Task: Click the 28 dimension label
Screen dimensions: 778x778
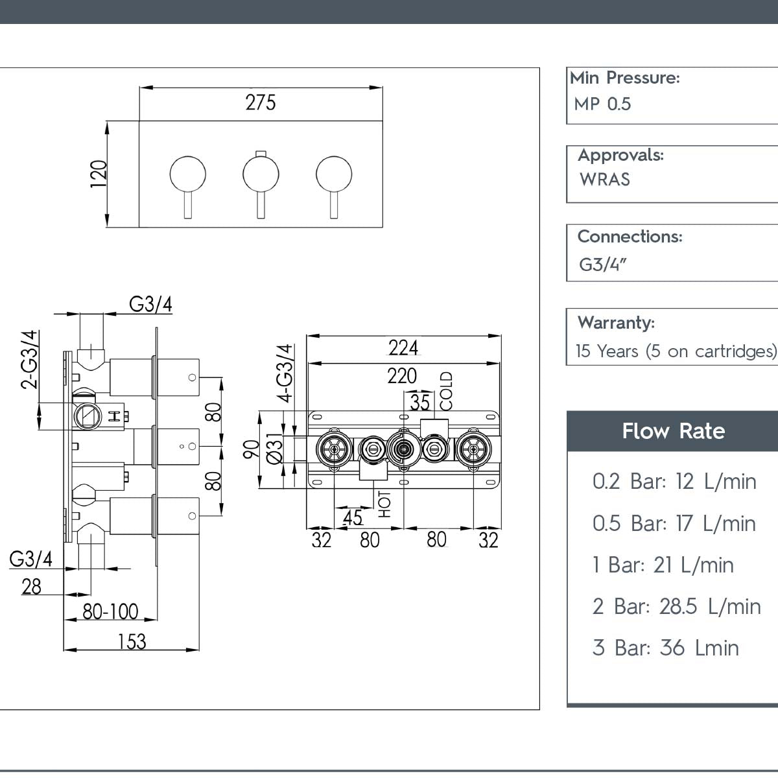Action: tap(31, 587)
